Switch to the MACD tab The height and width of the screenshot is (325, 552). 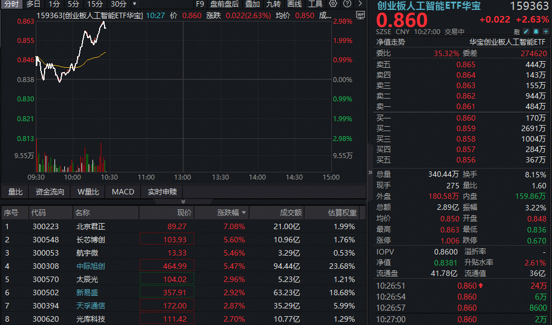pos(122,192)
